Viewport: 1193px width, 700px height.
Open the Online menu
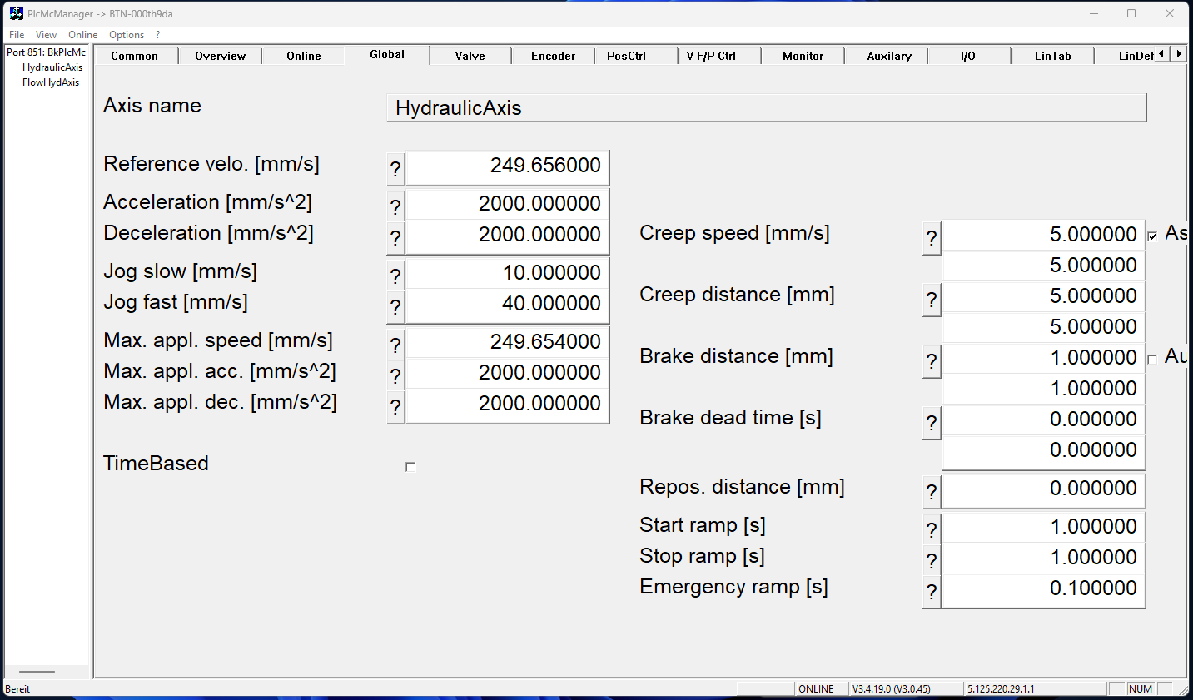[x=82, y=35]
